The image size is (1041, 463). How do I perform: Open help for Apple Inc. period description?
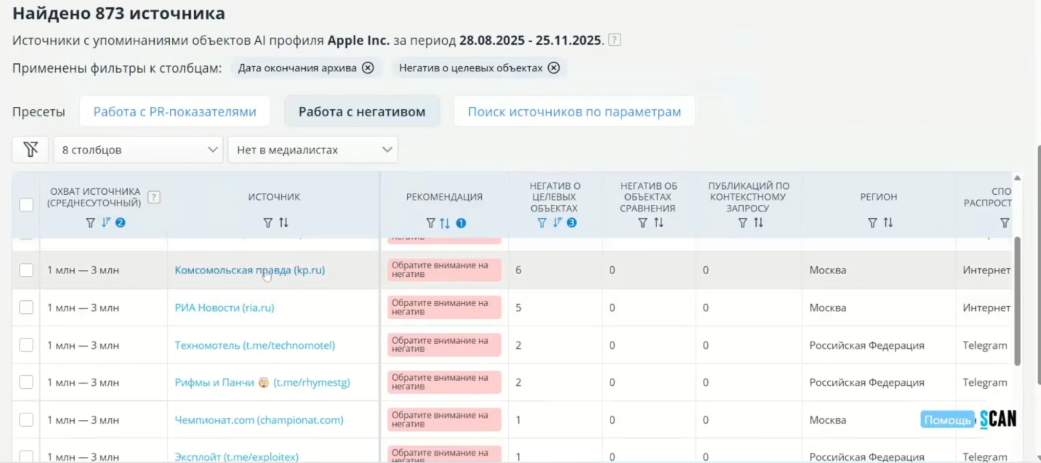click(614, 40)
